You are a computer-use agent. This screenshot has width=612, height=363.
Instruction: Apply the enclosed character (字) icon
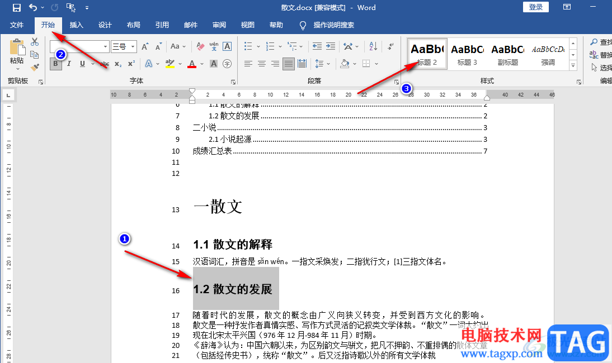coord(227,64)
